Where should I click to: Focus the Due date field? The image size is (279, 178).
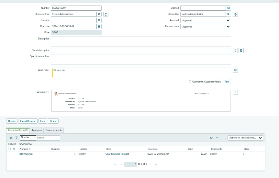tap(74, 26)
